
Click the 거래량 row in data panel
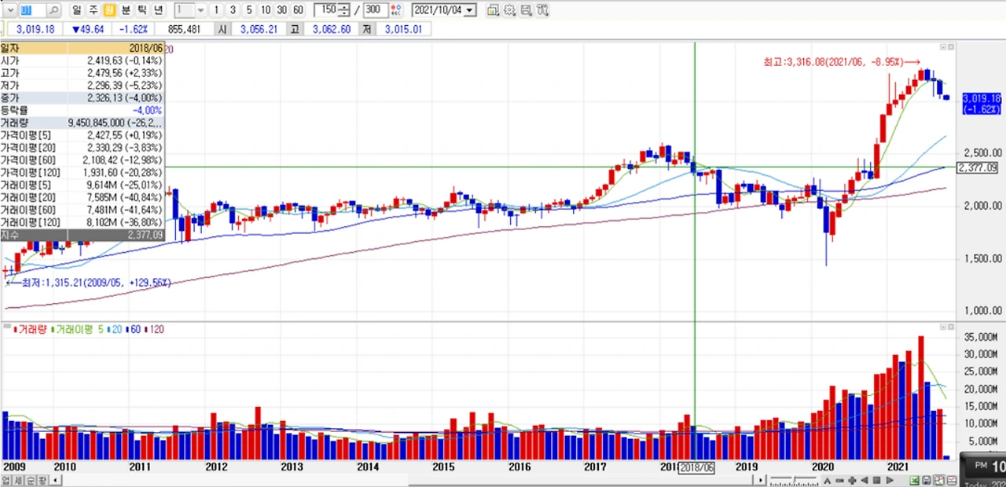click(x=82, y=123)
